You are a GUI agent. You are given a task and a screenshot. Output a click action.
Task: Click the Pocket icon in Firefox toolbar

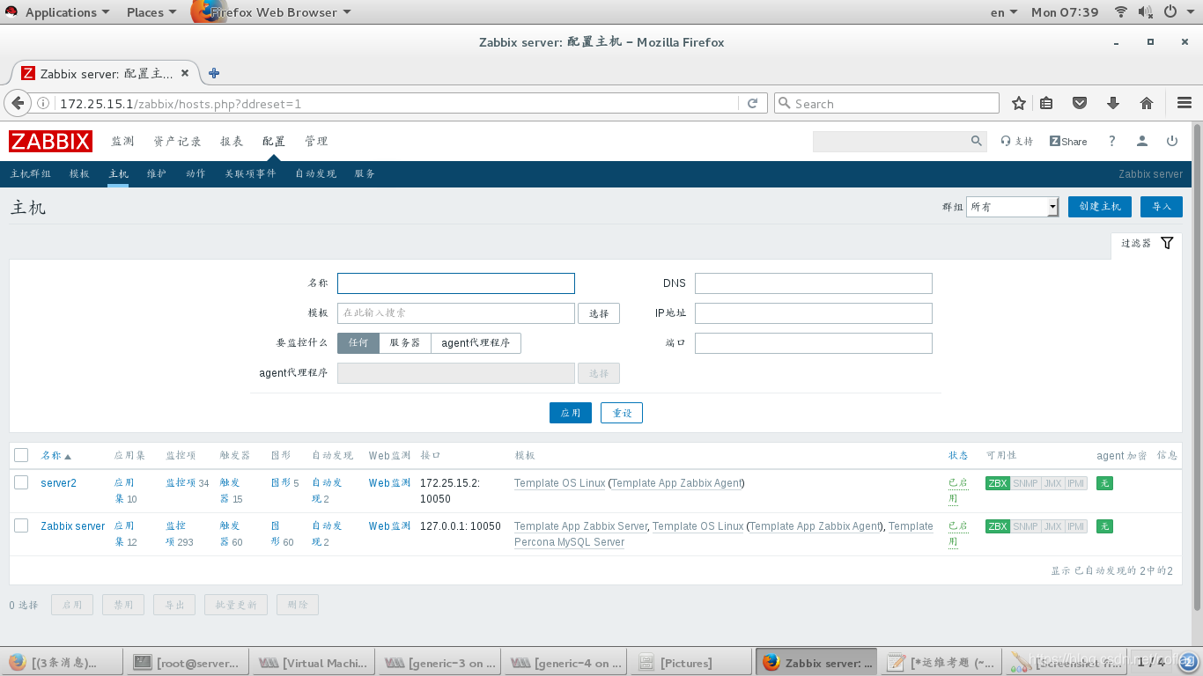[x=1080, y=103]
